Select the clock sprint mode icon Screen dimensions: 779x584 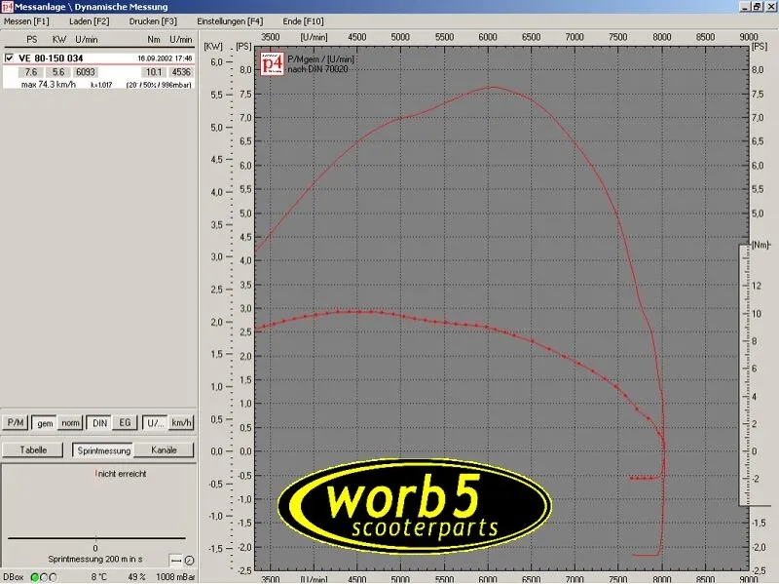pos(189,559)
